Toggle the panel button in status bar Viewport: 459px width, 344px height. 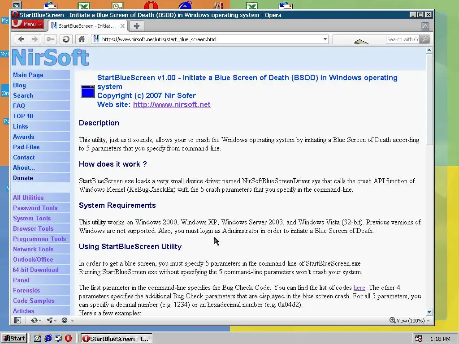(x=17, y=320)
